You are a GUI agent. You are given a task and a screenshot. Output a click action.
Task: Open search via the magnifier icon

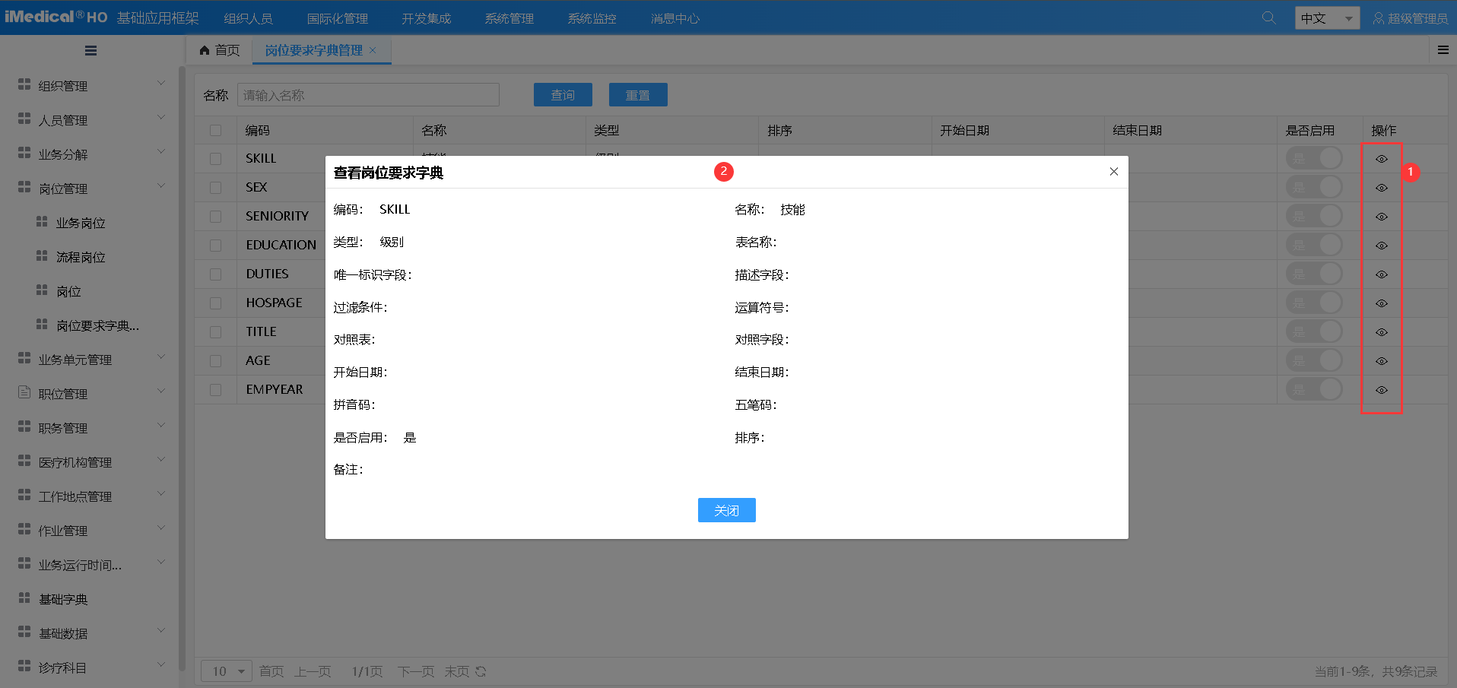point(1268,17)
